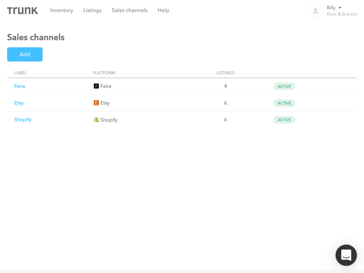The width and height of the screenshot is (364, 273).
Task: Expand the Billy account dropdown arrow
Action: pyautogui.click(x=340, y=8)
